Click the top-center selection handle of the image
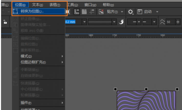Screen dimensions: 182x110 click(x=146, y=89)
